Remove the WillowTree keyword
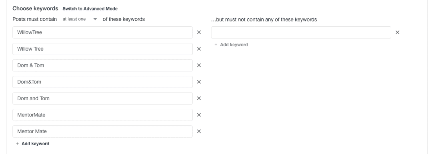The image size is (432, 154). click(199, 32)
